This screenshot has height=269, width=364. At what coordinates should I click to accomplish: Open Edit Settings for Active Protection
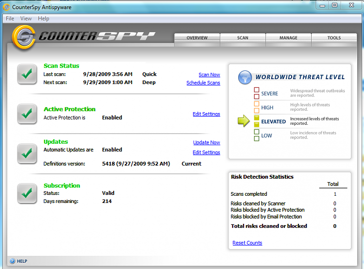point(206,114)
